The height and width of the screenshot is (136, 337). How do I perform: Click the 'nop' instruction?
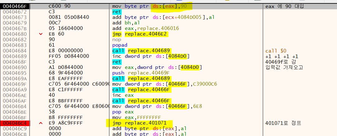point(117,40)
